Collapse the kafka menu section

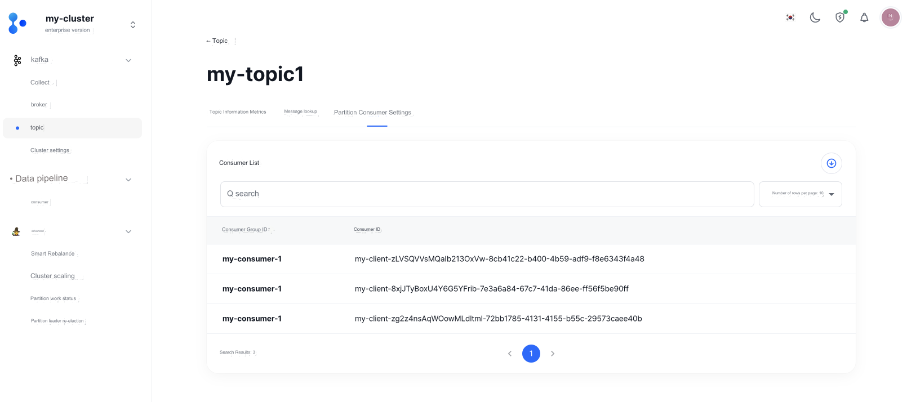[128, 60]
